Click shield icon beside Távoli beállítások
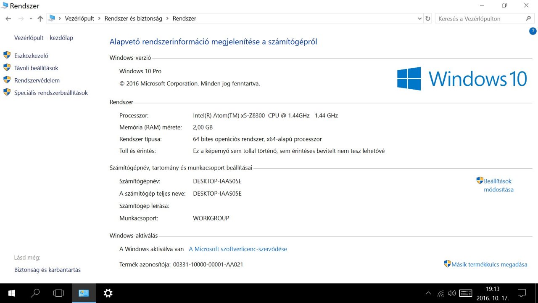The width and height of the screenshot is (538, 303). pos(7,67)
